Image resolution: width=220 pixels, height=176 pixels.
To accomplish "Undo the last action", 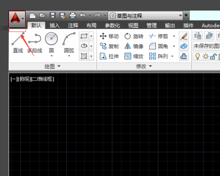I will pyautogui.click(x=83, y=15).
